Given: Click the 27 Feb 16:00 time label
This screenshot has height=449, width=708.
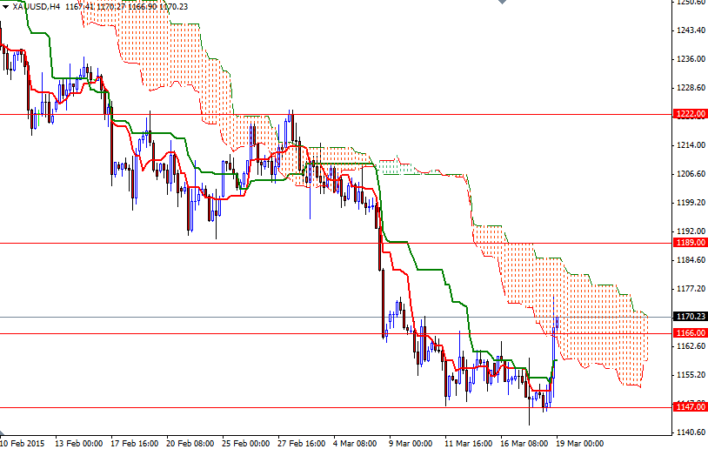Looking at the screenshot, I should coord(301,444).
